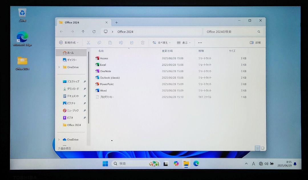The height and width of the screenshot is (180, 308).
Task: Sort by the 種類 column header
Action: pos(201,51)
